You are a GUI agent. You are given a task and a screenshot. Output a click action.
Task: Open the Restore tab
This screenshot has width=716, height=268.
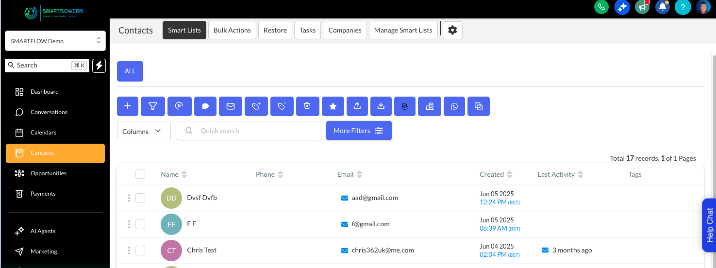pyautogui.click(x=275, y=30)
